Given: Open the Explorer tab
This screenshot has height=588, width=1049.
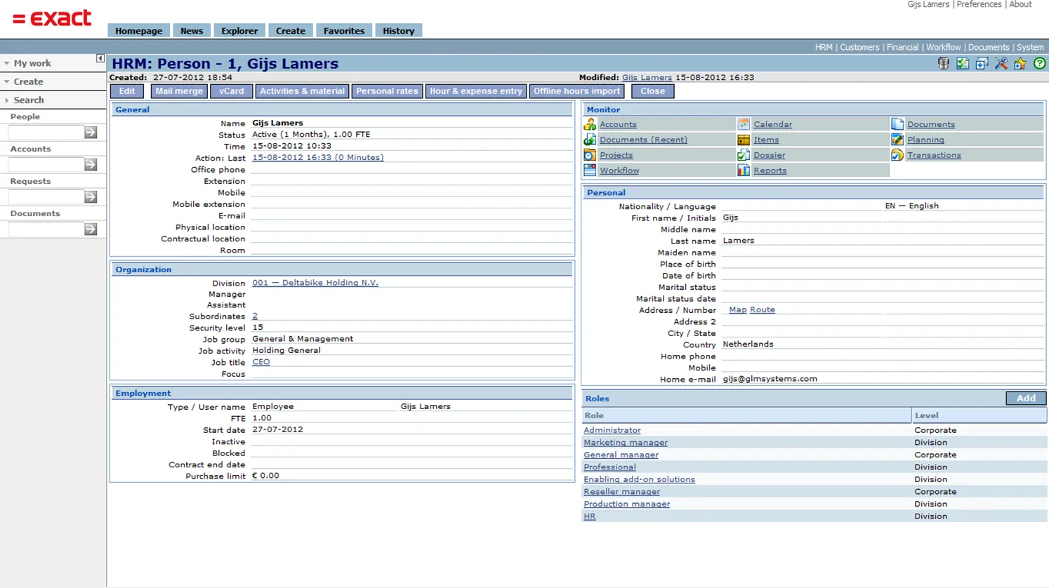Looking at the screenshot, I should [239, 31].
